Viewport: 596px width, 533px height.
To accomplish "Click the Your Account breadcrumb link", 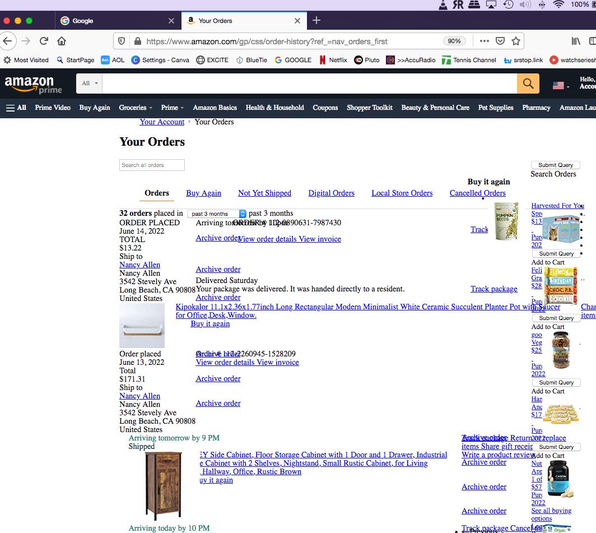I will click(x=162, y=122).
